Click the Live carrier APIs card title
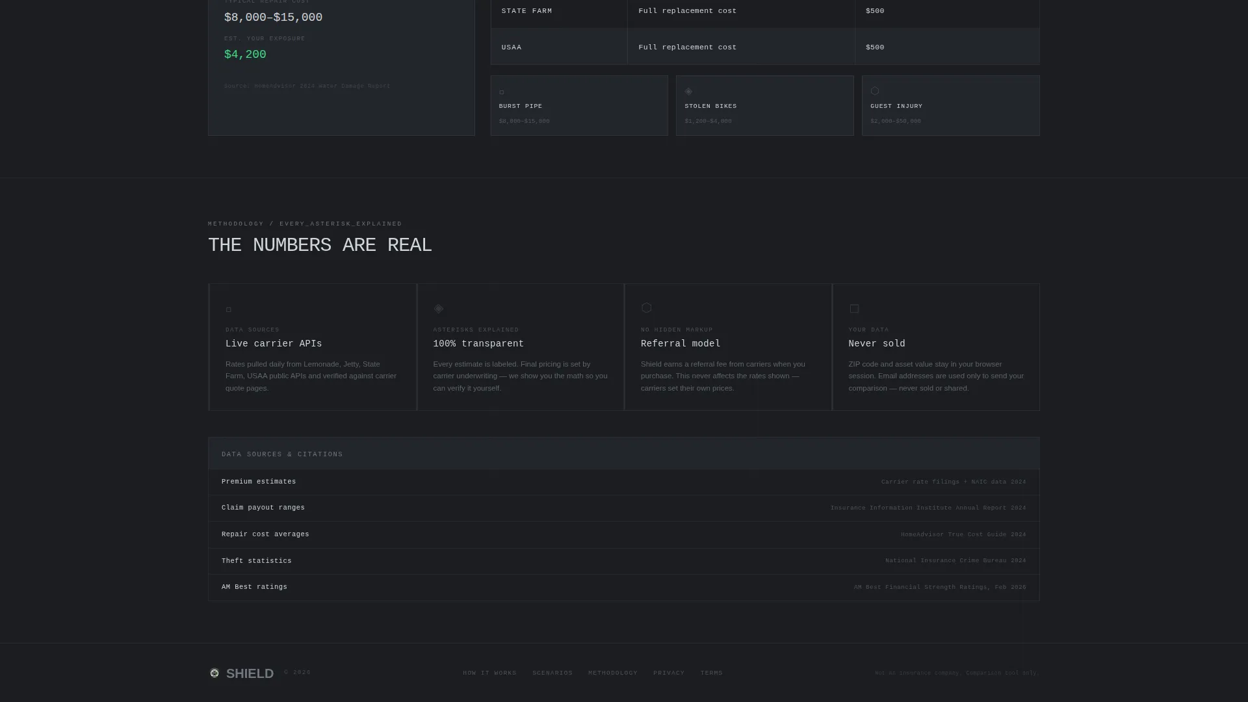Image resolution: width=1248 pixels, height=702 pixels. coord(274,344)
